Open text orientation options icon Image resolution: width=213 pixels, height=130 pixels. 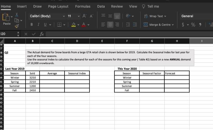click(x=128, y=16)
